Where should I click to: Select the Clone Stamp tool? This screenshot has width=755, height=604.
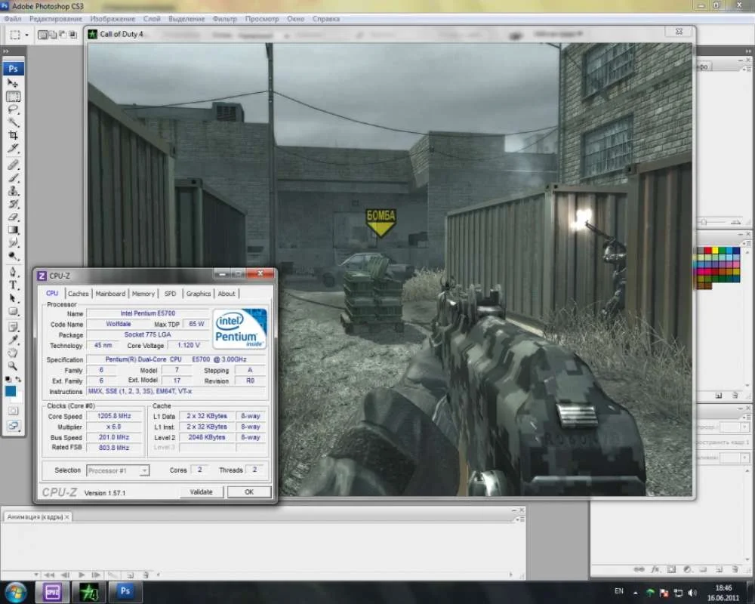click(13, 191)
